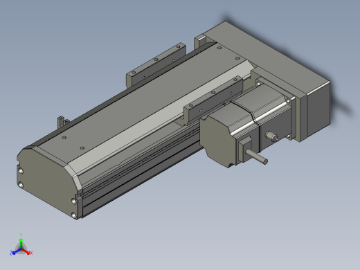Pick the screw hole on top cover near rear housing
Screen dimensions: 360x270
coord(219,48)
